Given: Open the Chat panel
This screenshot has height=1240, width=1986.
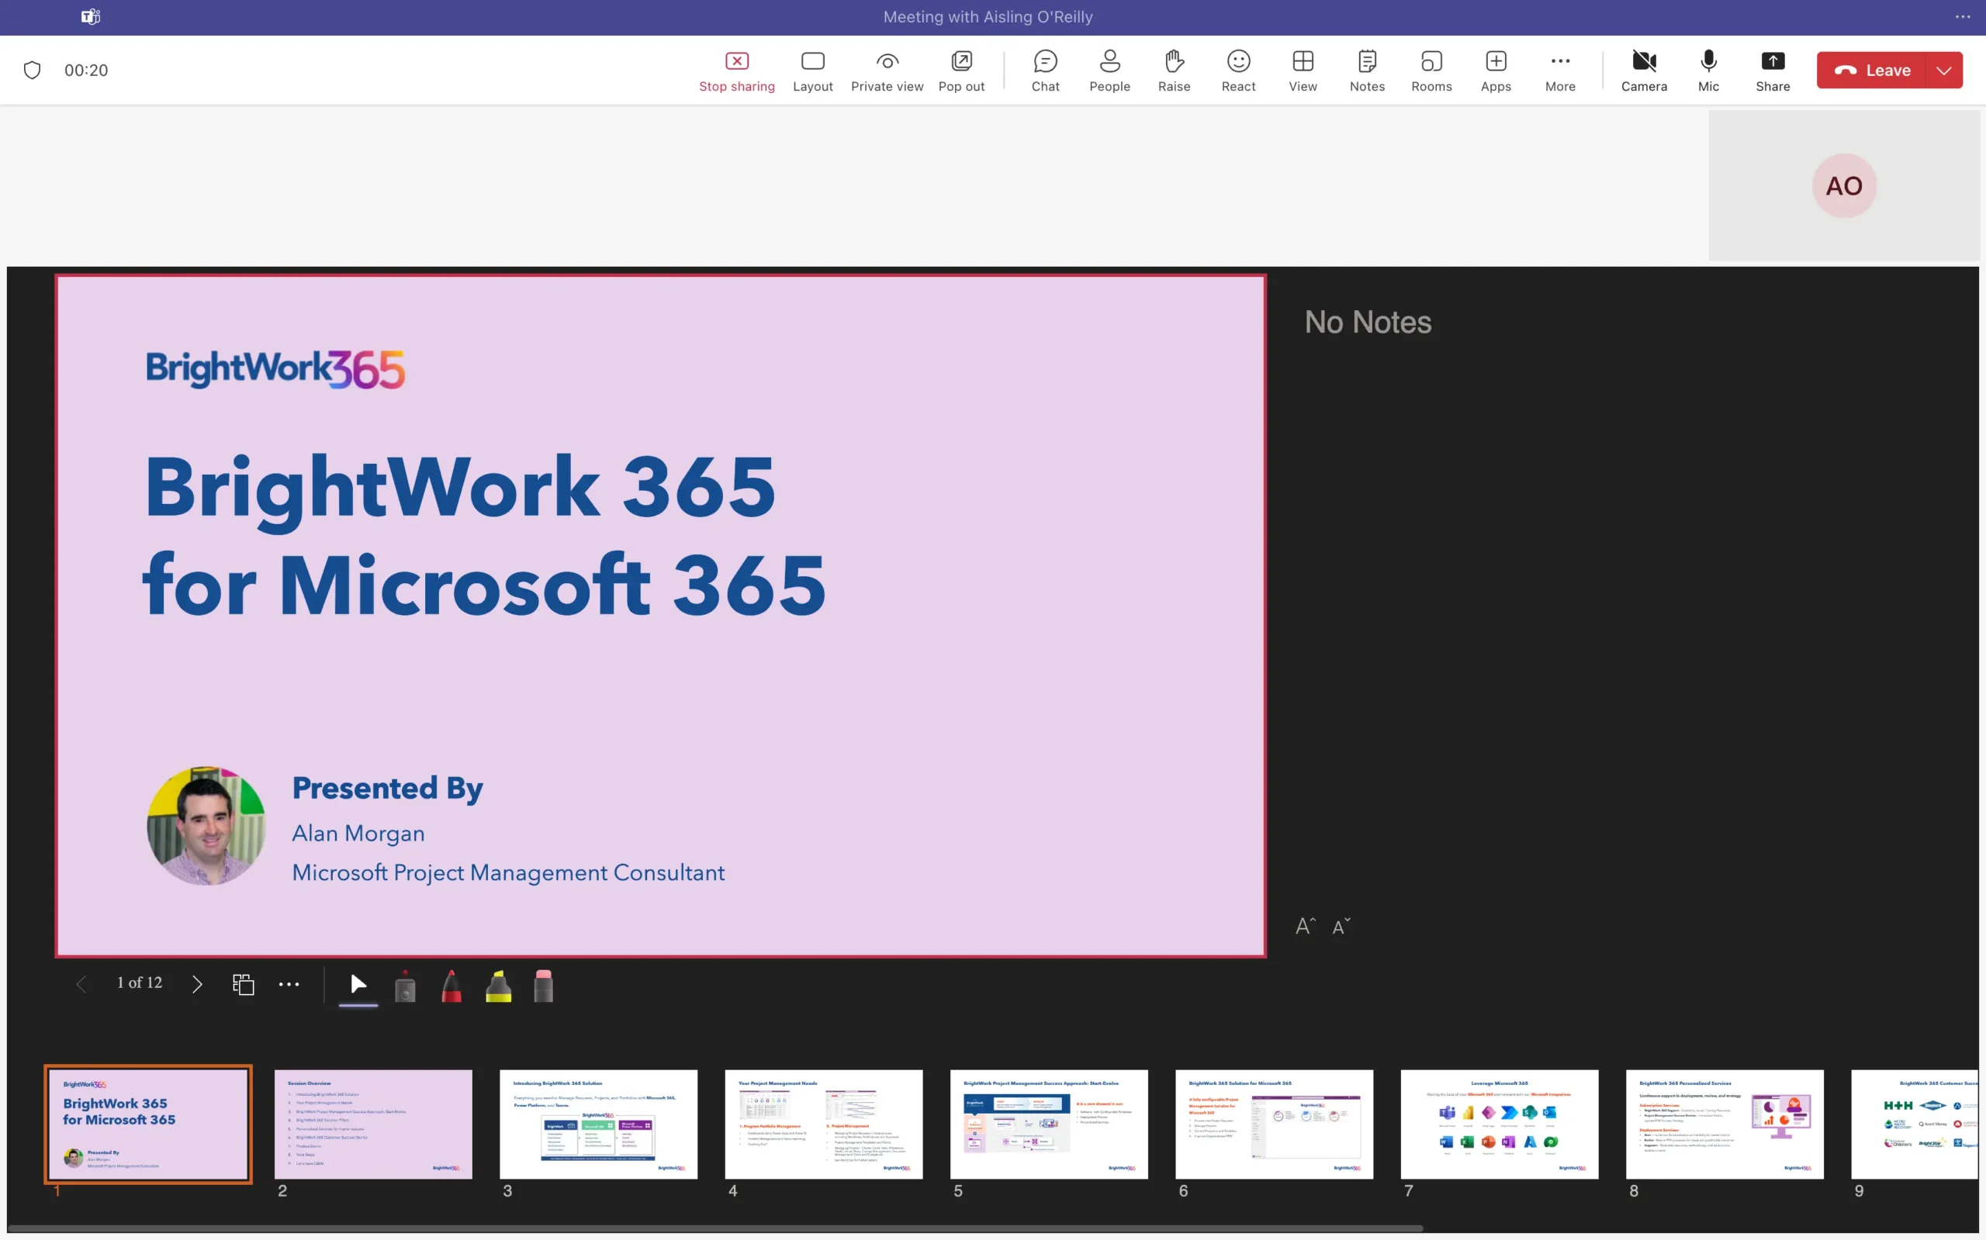Looking at the screenshot, I should coord(1045,70).
